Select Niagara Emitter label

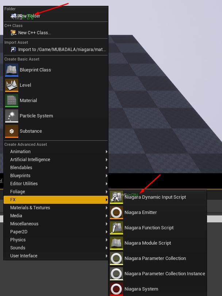(141, 213)
